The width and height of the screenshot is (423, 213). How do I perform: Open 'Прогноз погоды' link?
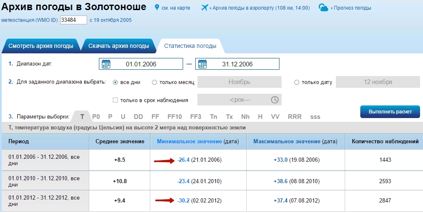pos(352,8)
